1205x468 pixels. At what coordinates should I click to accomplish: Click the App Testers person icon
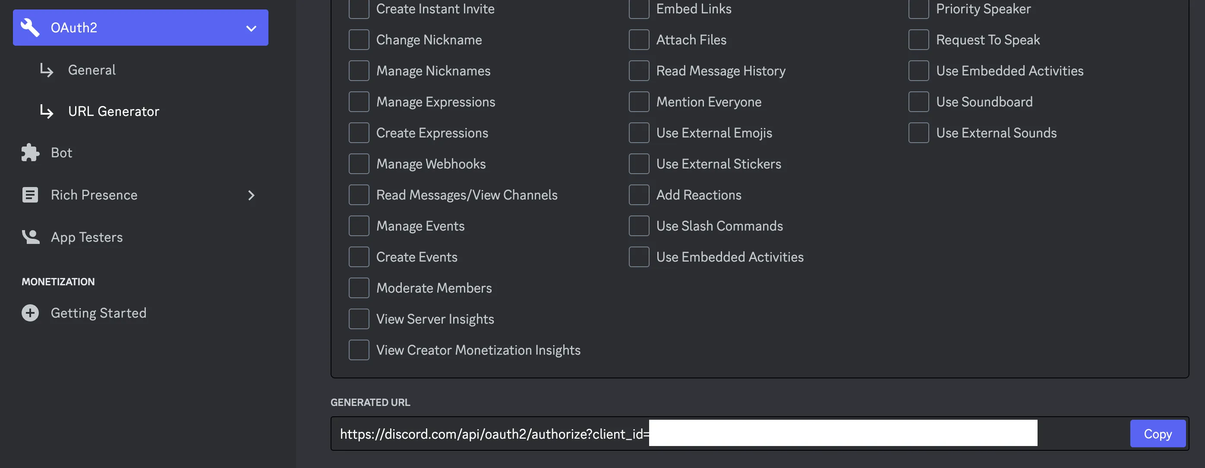click(30, 237)
